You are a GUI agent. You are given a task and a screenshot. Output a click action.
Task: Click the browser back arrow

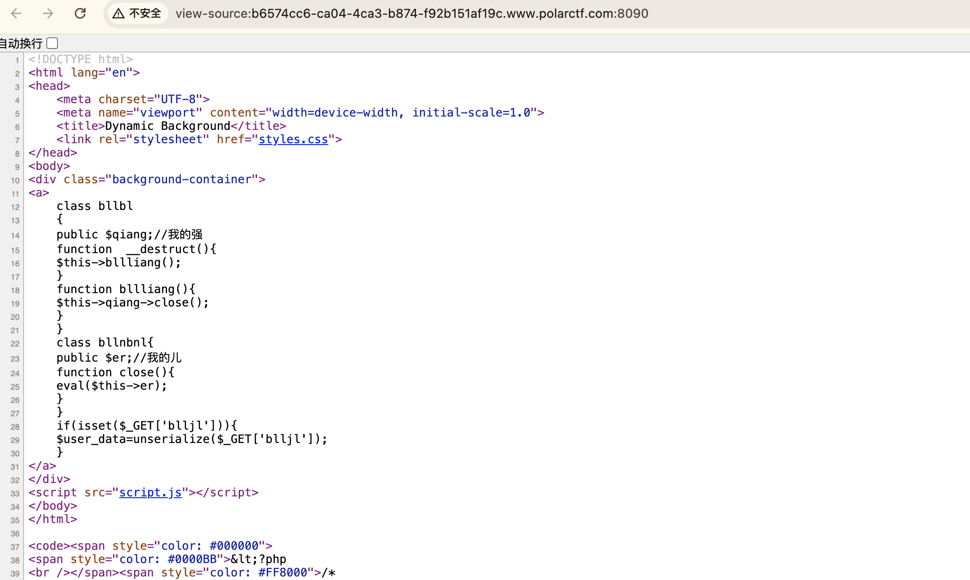tap(16, 13)
